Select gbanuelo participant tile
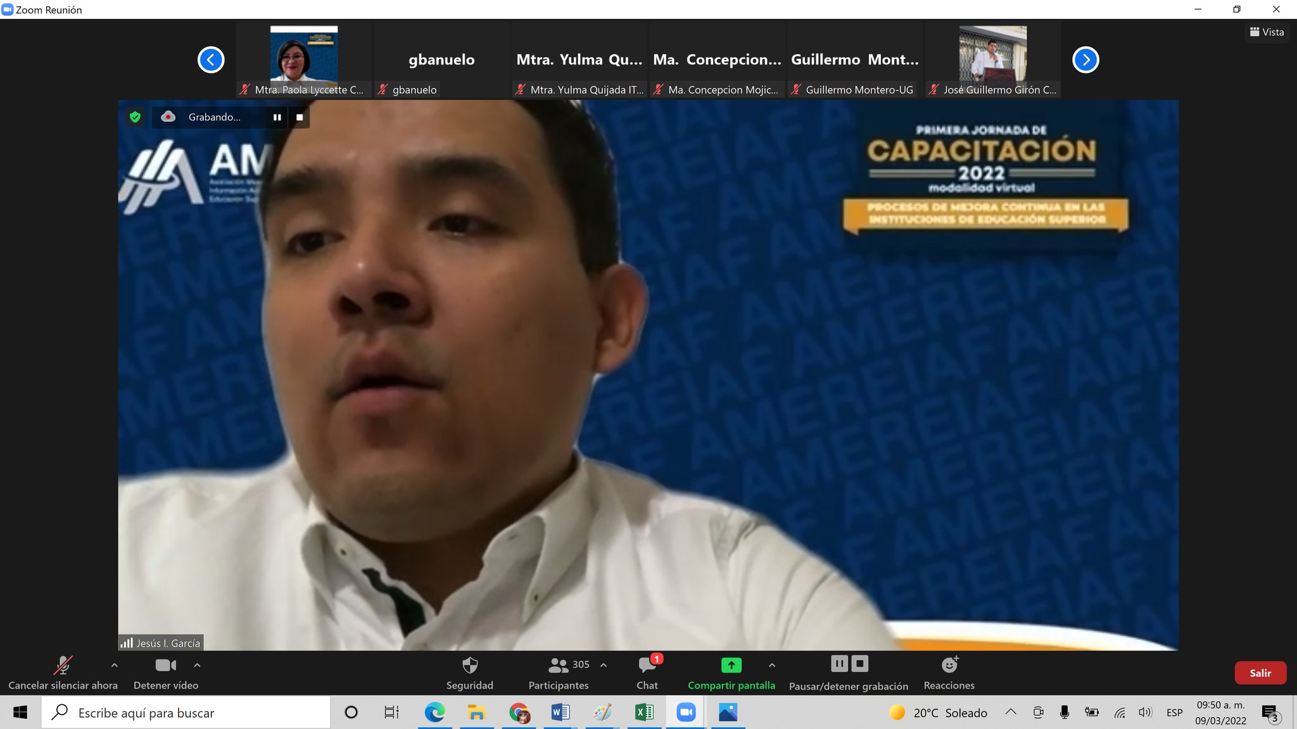The width and height of the screenshot is (1297, 729). [441, 58]
